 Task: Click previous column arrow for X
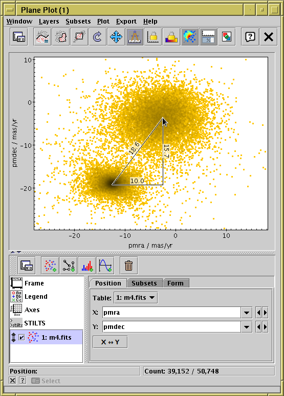tap(258, 313)
